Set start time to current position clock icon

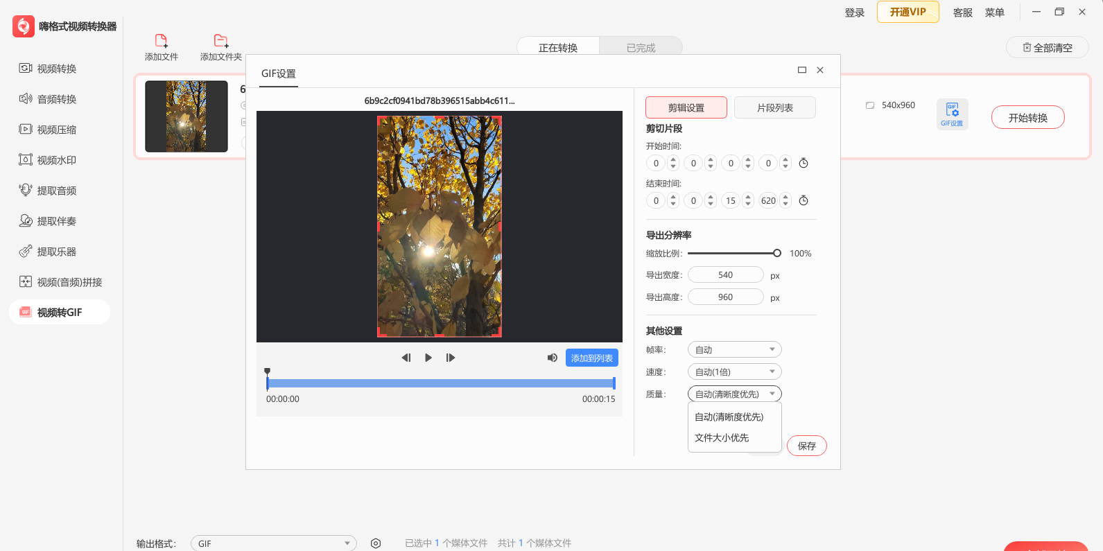point(804,164)
